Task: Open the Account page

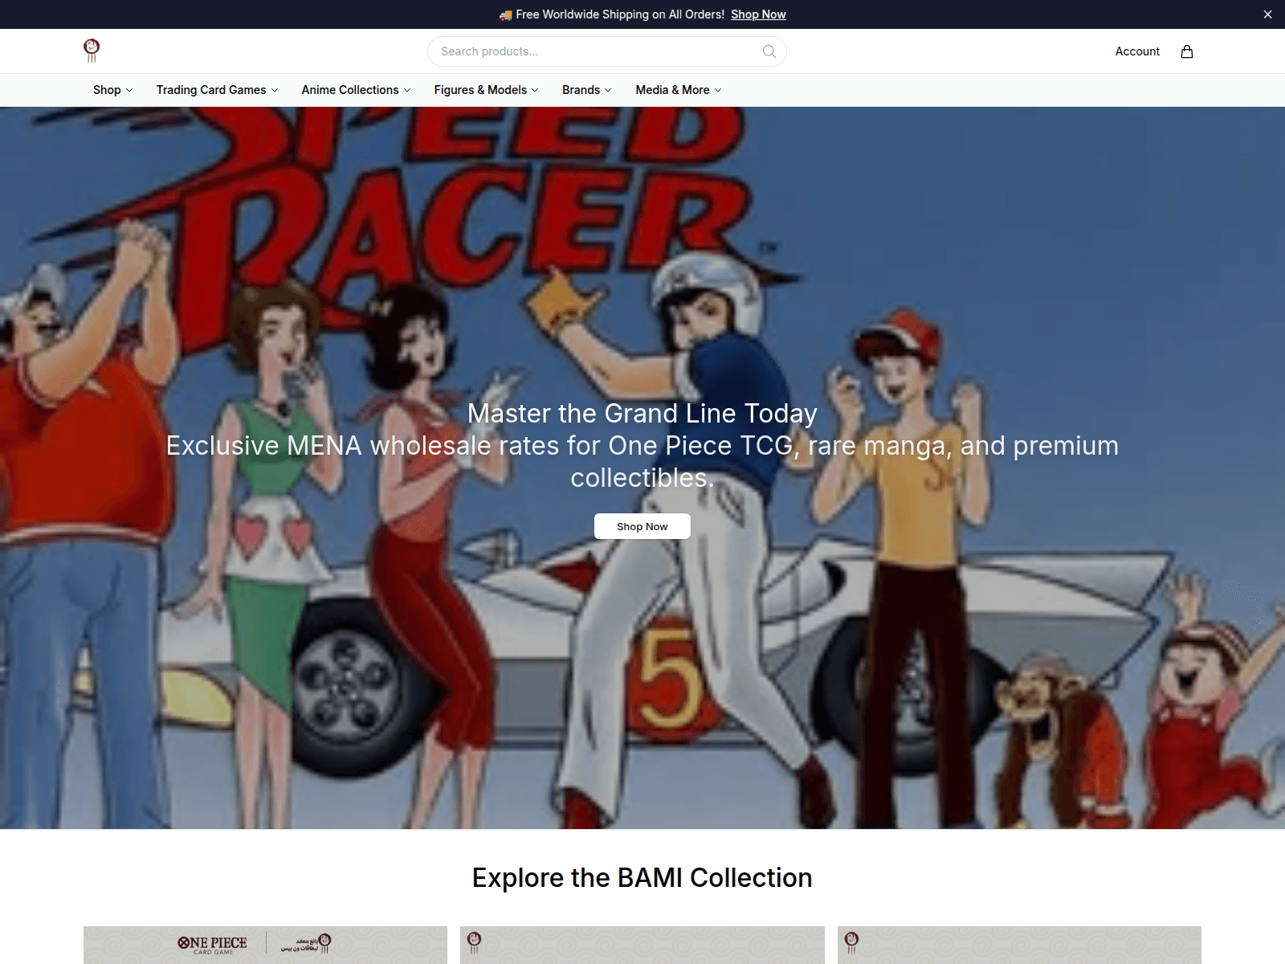Action: tap(1137, 51)
